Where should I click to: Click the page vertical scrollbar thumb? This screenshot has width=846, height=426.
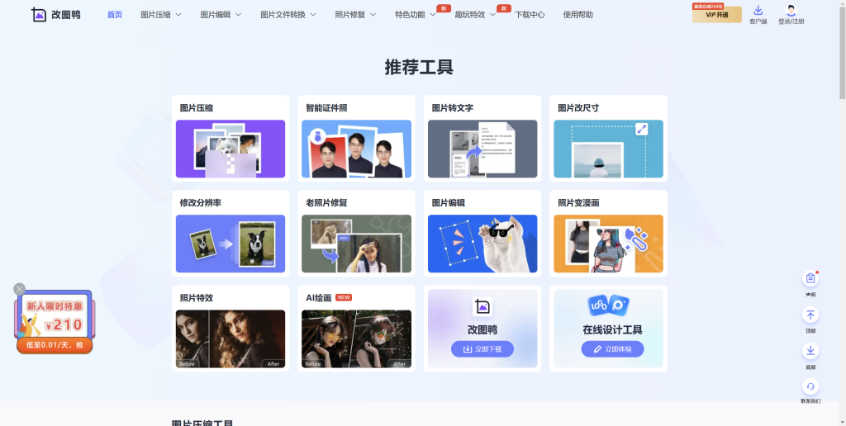point(842,51)
